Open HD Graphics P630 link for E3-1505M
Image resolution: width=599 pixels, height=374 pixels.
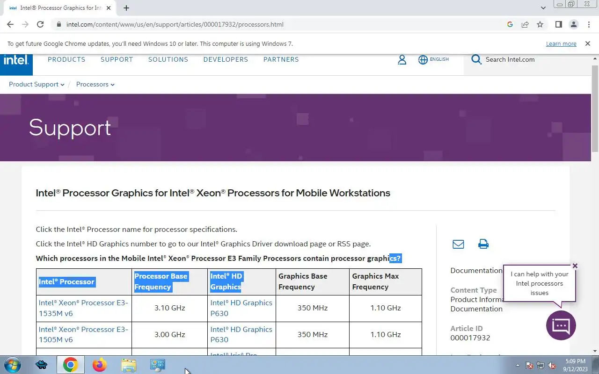point(241,334)
